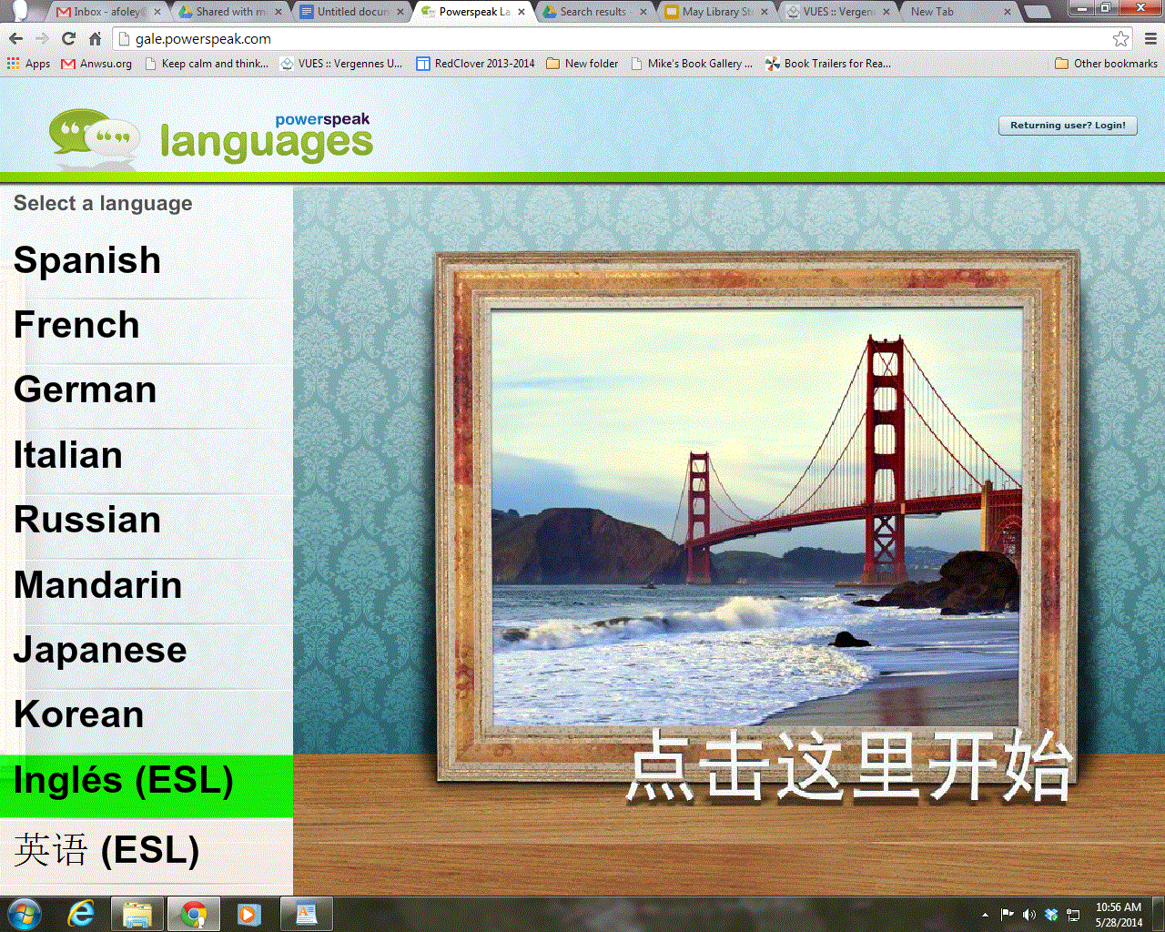Open the document app taskbar icon

[307, 914]
